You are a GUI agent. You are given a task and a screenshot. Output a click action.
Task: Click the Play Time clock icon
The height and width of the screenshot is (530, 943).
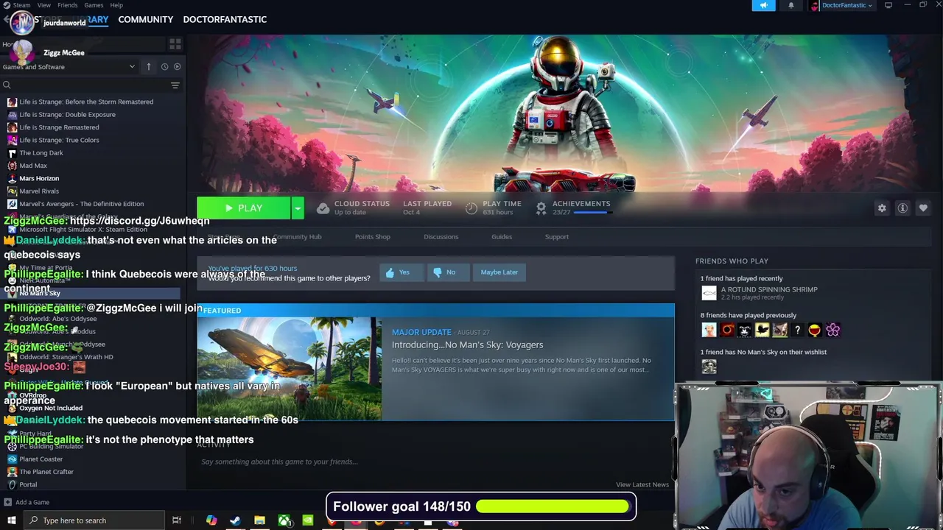(x=471, y=208)
